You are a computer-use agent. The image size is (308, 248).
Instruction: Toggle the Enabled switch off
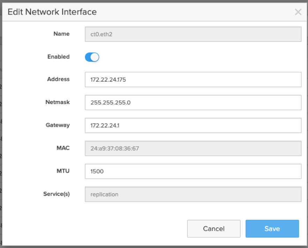[92, 57]
